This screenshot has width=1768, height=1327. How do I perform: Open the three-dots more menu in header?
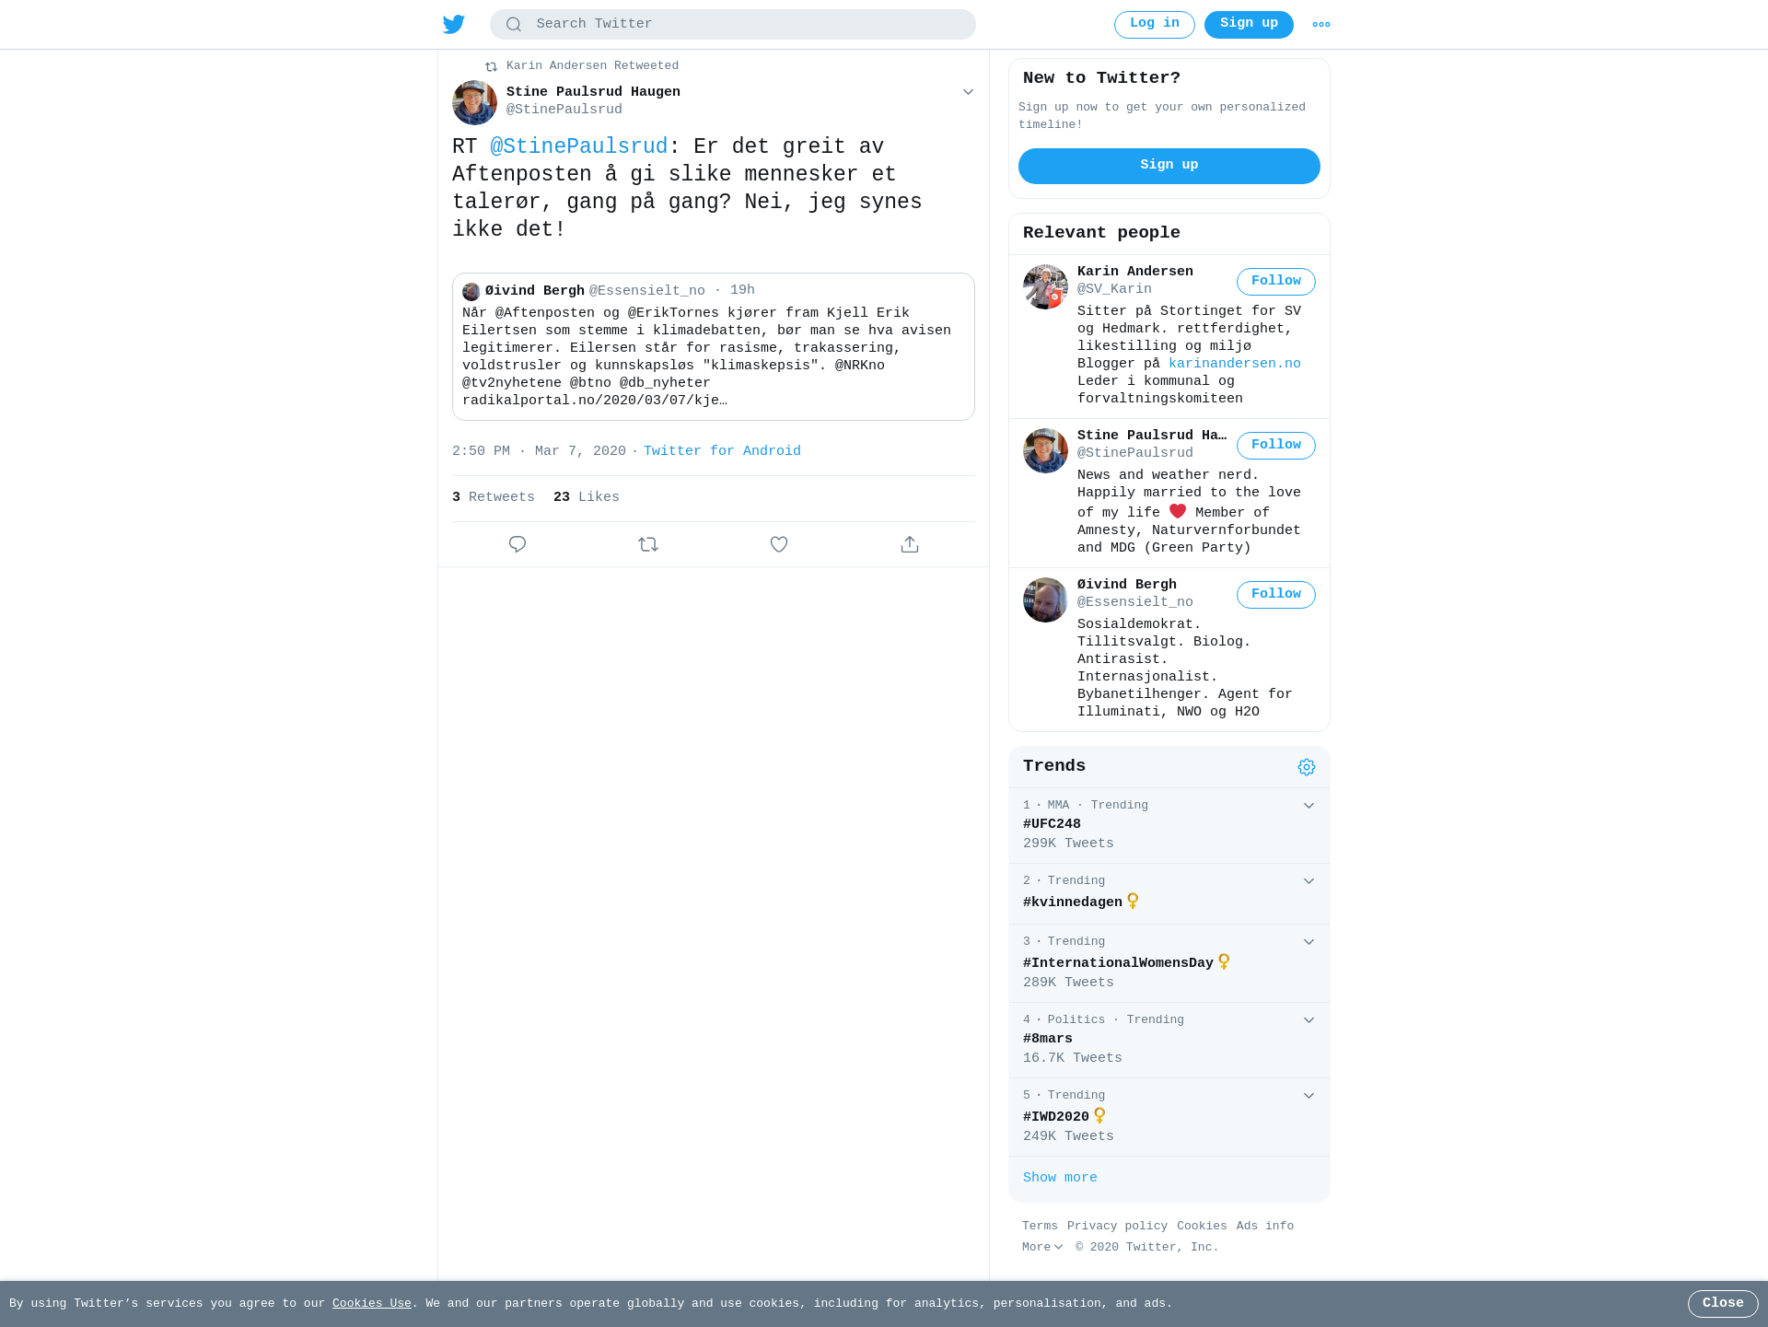pos(1321,25)
